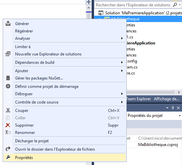
Task: Choose Régénérer from the context menu
Action: 65,31
